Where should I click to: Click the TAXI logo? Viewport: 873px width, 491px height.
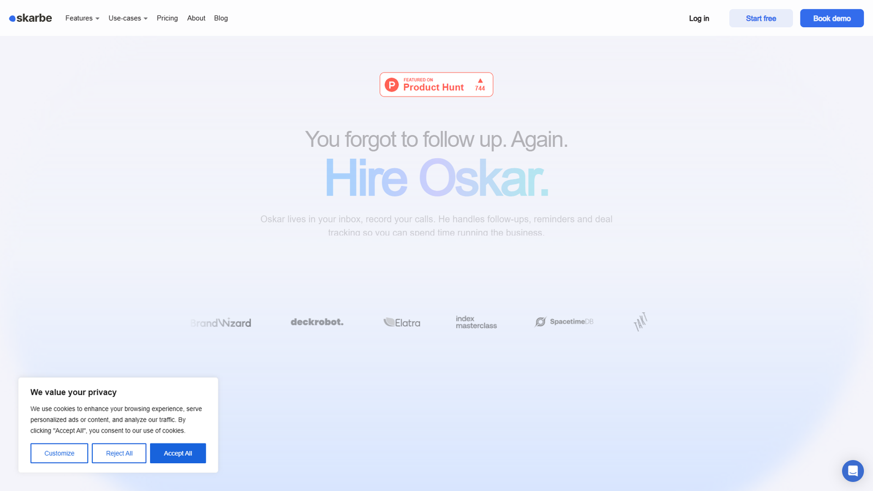(x=641, y=322)
